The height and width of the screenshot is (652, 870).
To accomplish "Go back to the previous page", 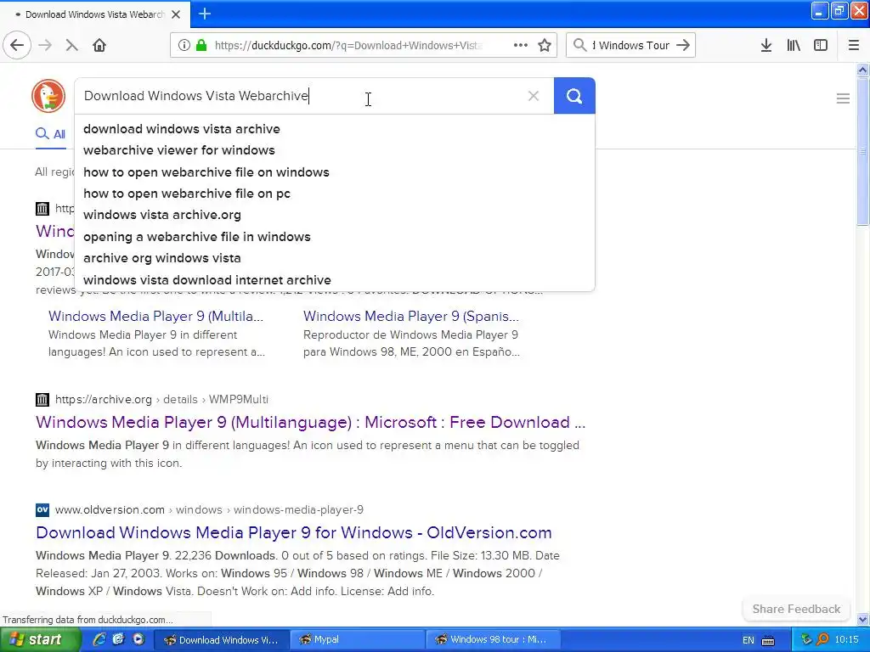I will pos(17,46).
